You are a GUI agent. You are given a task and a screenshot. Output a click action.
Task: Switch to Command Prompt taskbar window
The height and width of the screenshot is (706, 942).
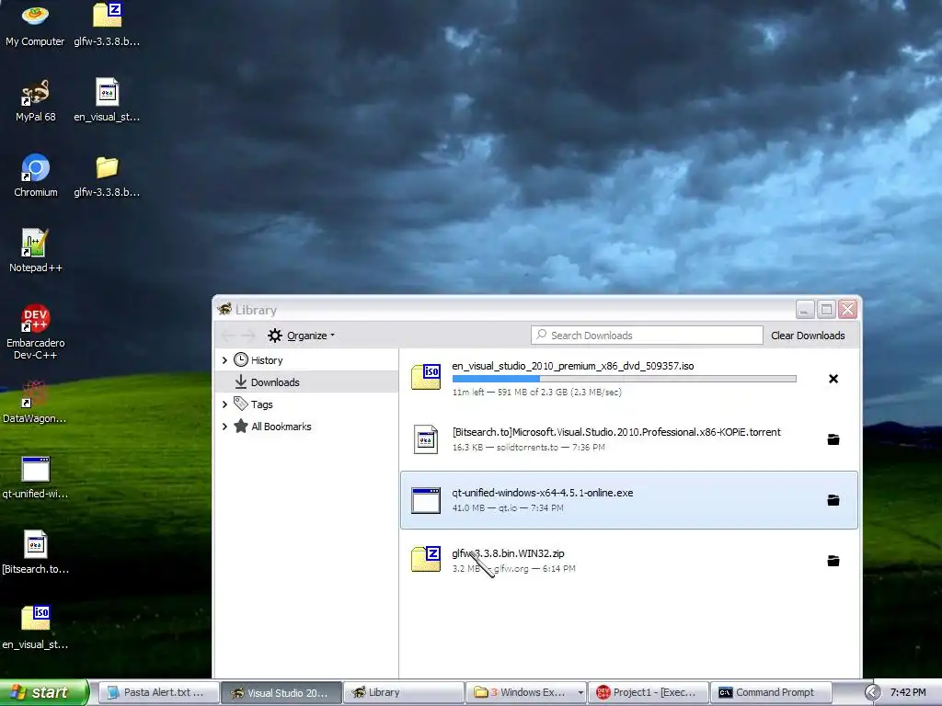click(771, 693)
